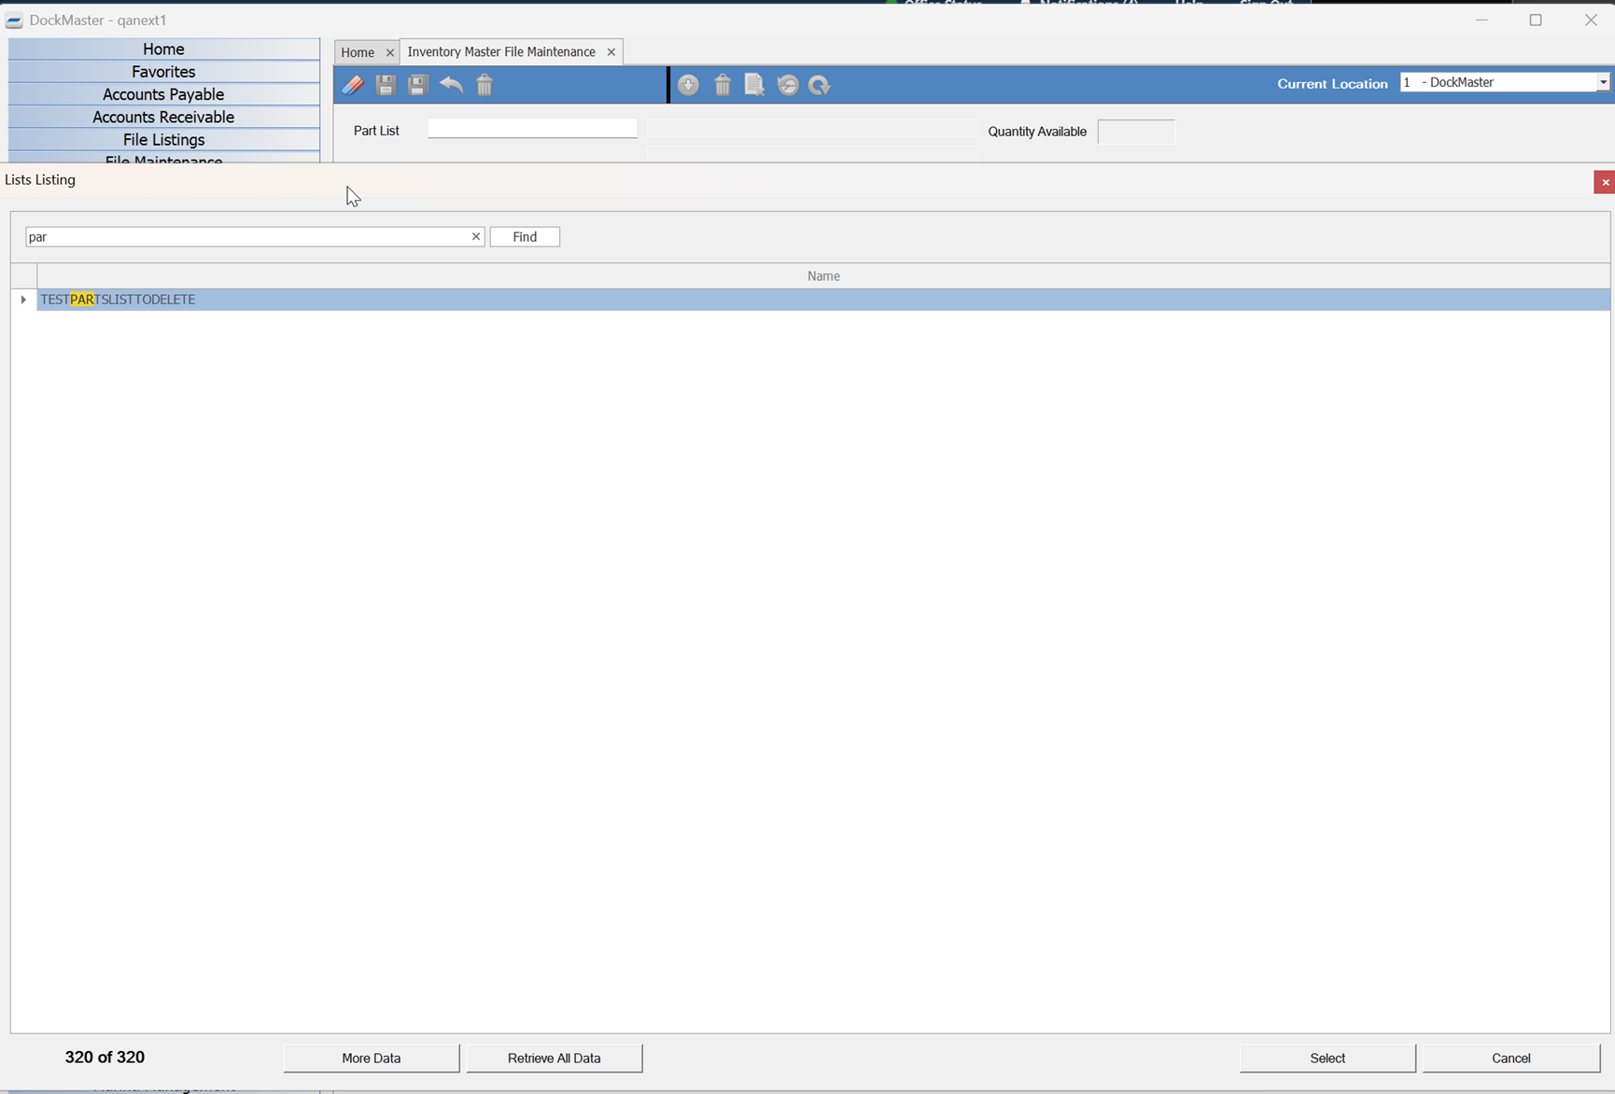The height and width of the screenshot is (1094, 1615).
Task: Expand the TESTPARTSLISTTODELETE row arrow
Action: (x=23, y=300)
